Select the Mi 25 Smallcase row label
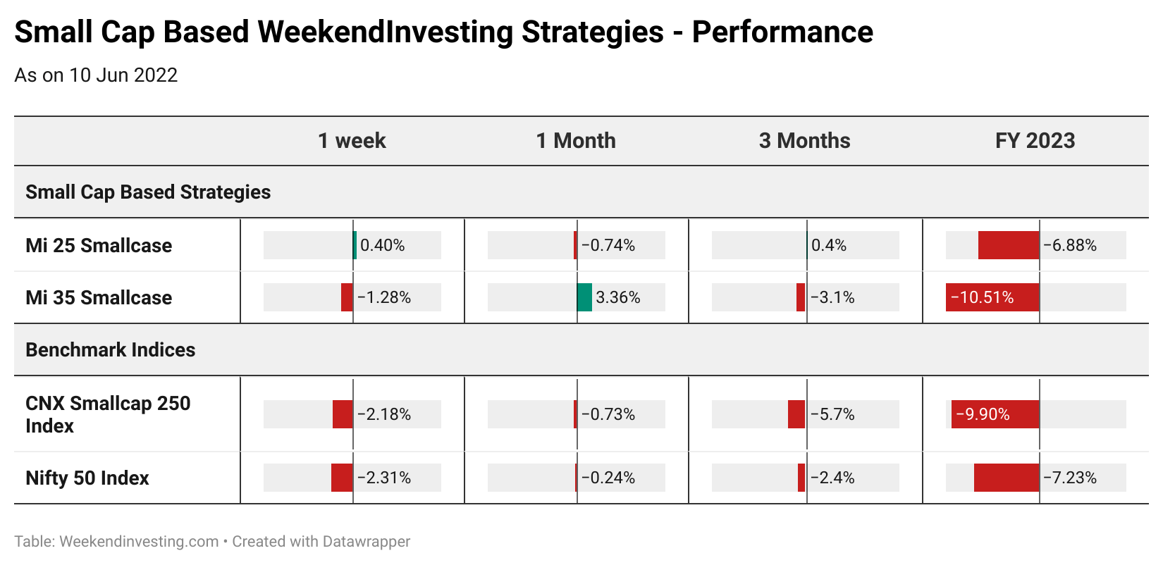 tap(99, 245)
